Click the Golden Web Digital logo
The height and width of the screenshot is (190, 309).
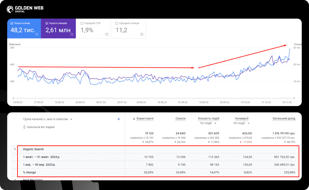tap(25, 9)
